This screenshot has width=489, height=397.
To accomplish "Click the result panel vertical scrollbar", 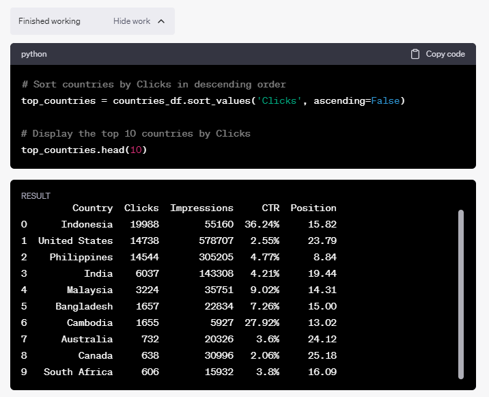I will click(461, 295).
